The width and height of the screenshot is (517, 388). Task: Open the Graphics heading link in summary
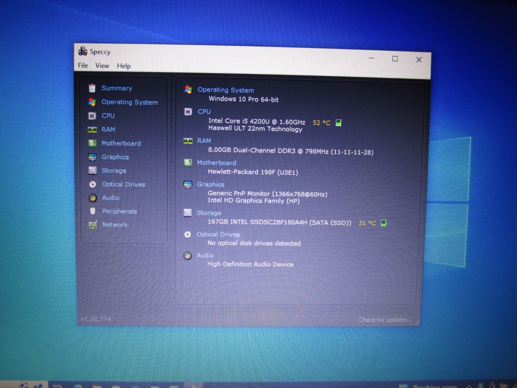click(210, 184)
